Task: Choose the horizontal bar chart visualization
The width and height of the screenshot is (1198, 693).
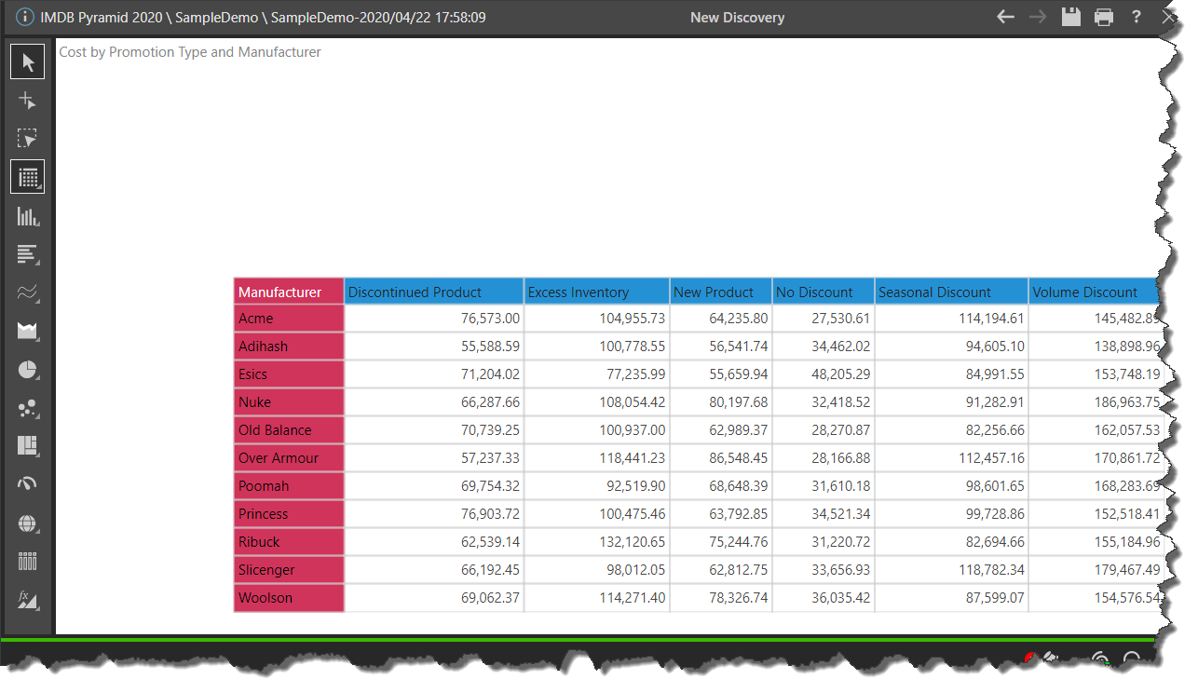Action: [27, 254]
